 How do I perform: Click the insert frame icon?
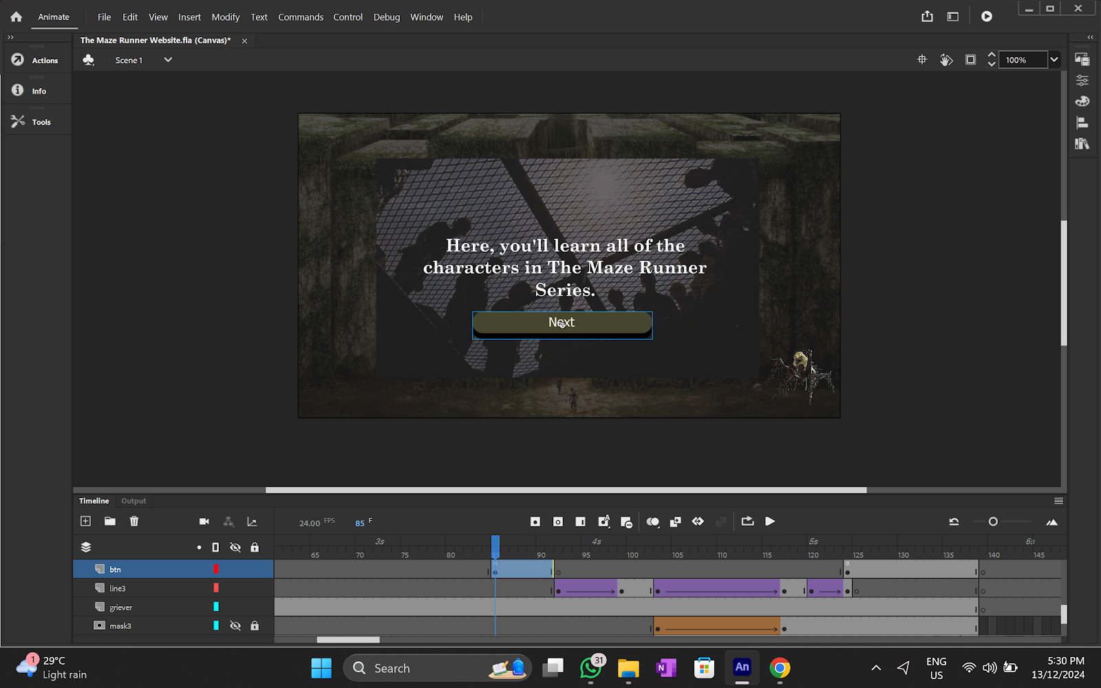tap(580, 522)
